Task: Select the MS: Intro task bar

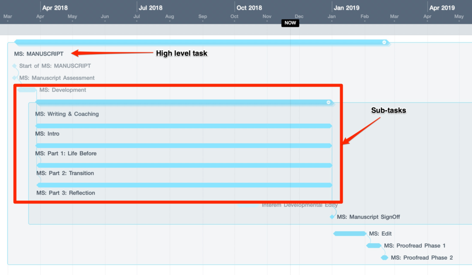Action: 183,126
